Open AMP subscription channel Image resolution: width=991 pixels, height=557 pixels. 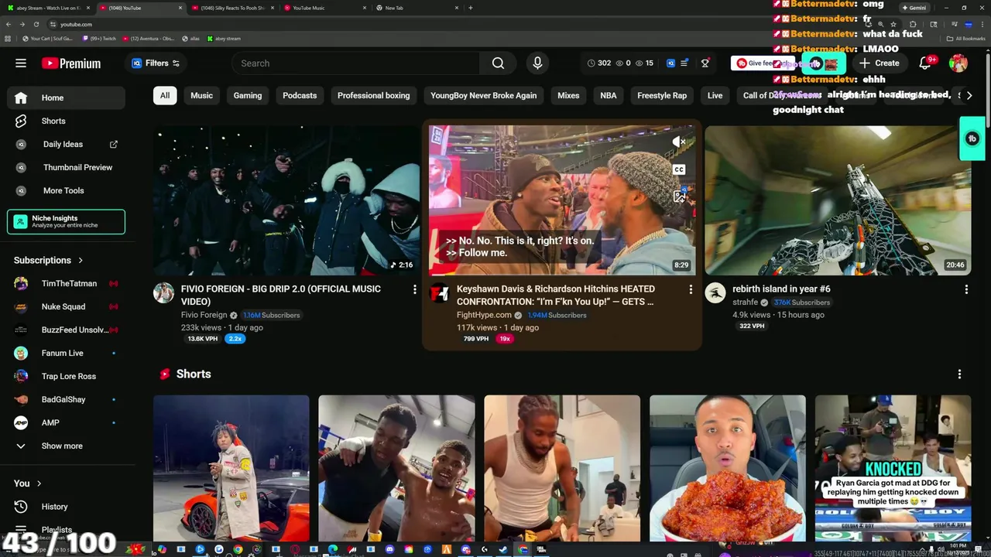point(66,423)
